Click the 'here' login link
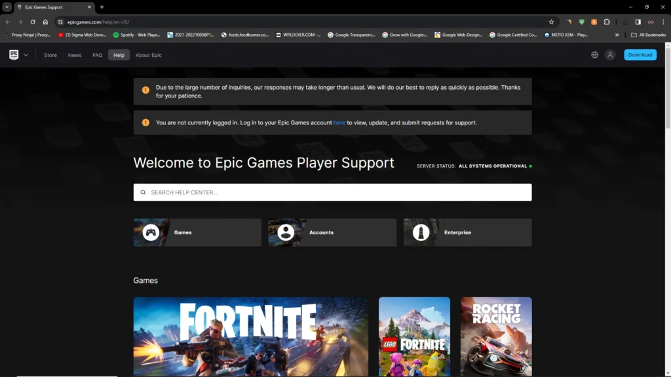The width and height of the screenshot is (671, 377). point(339,122)
